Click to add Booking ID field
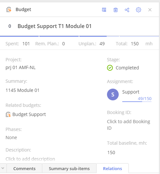Screen dimensions: 160x174 [x=128, y=125]
